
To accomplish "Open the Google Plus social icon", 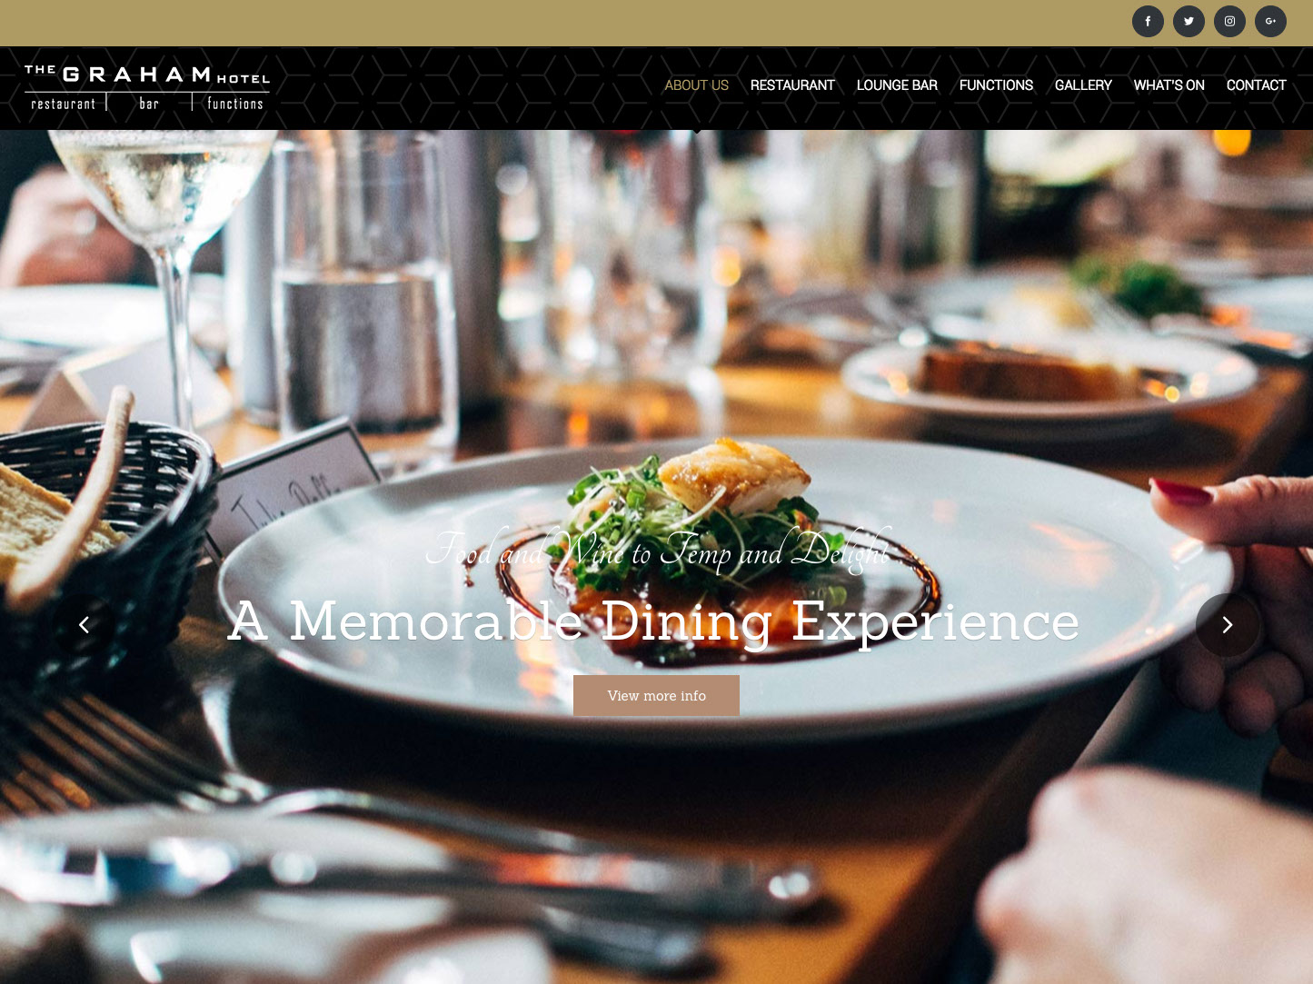I will pyautogui.click(x=1270, y=21).
